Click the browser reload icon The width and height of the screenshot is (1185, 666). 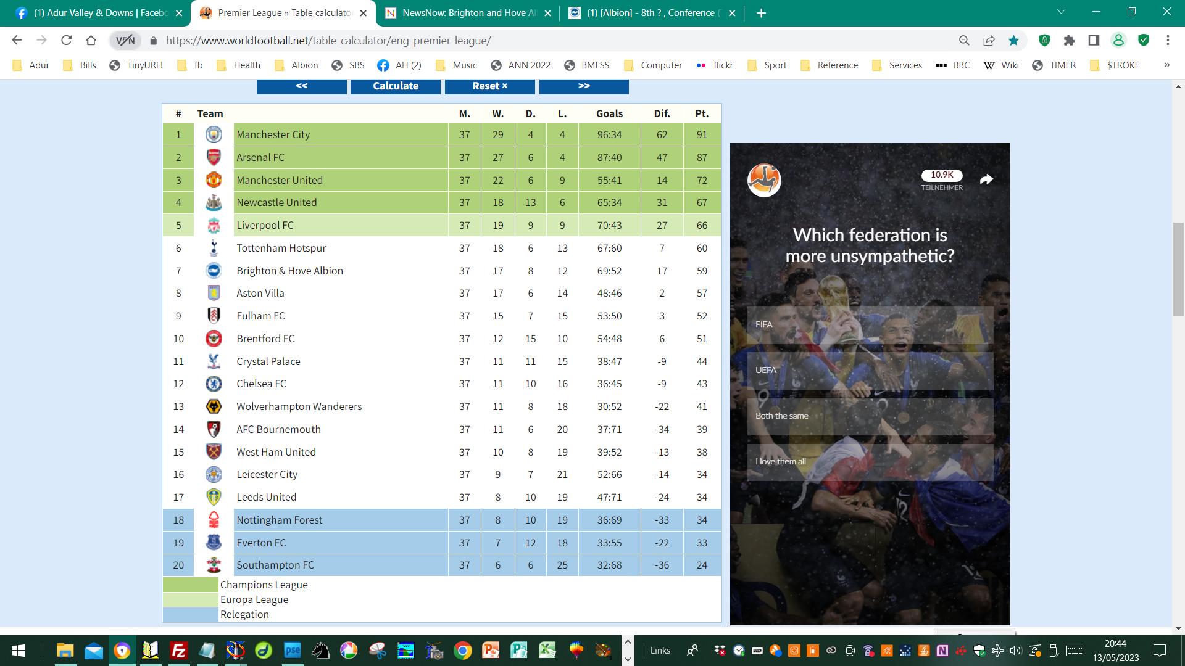tap(66, 41)
